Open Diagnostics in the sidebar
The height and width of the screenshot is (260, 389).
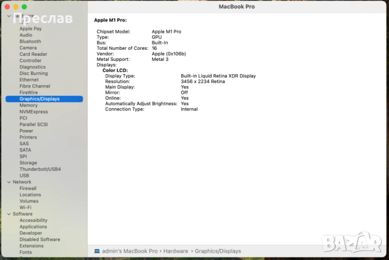pyautogui.click(x=32, y=67)
